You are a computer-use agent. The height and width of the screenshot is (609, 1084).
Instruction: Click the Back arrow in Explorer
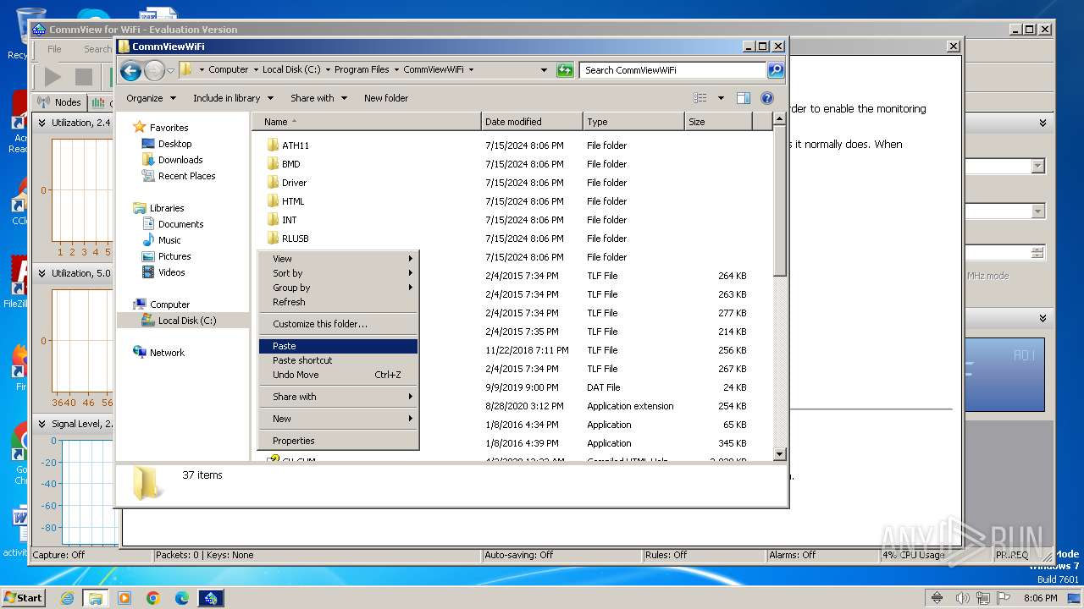pyautogui.click(x=130, y=70)
